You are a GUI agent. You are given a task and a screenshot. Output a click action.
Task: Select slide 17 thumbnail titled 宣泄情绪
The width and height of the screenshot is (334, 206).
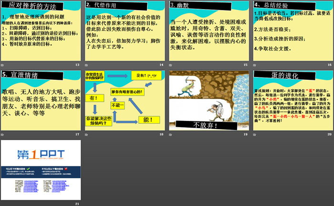point(41,100)
